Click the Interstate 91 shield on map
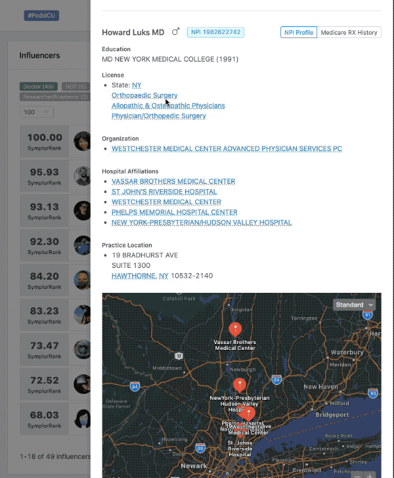The image size is (394, 478). (368, 315)
